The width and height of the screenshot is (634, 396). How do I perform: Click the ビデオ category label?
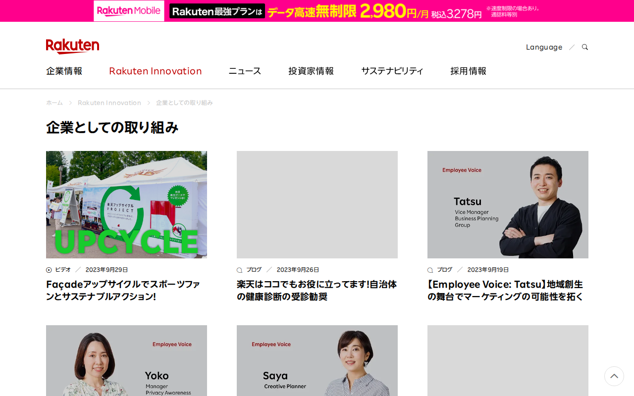click(63, 270)
